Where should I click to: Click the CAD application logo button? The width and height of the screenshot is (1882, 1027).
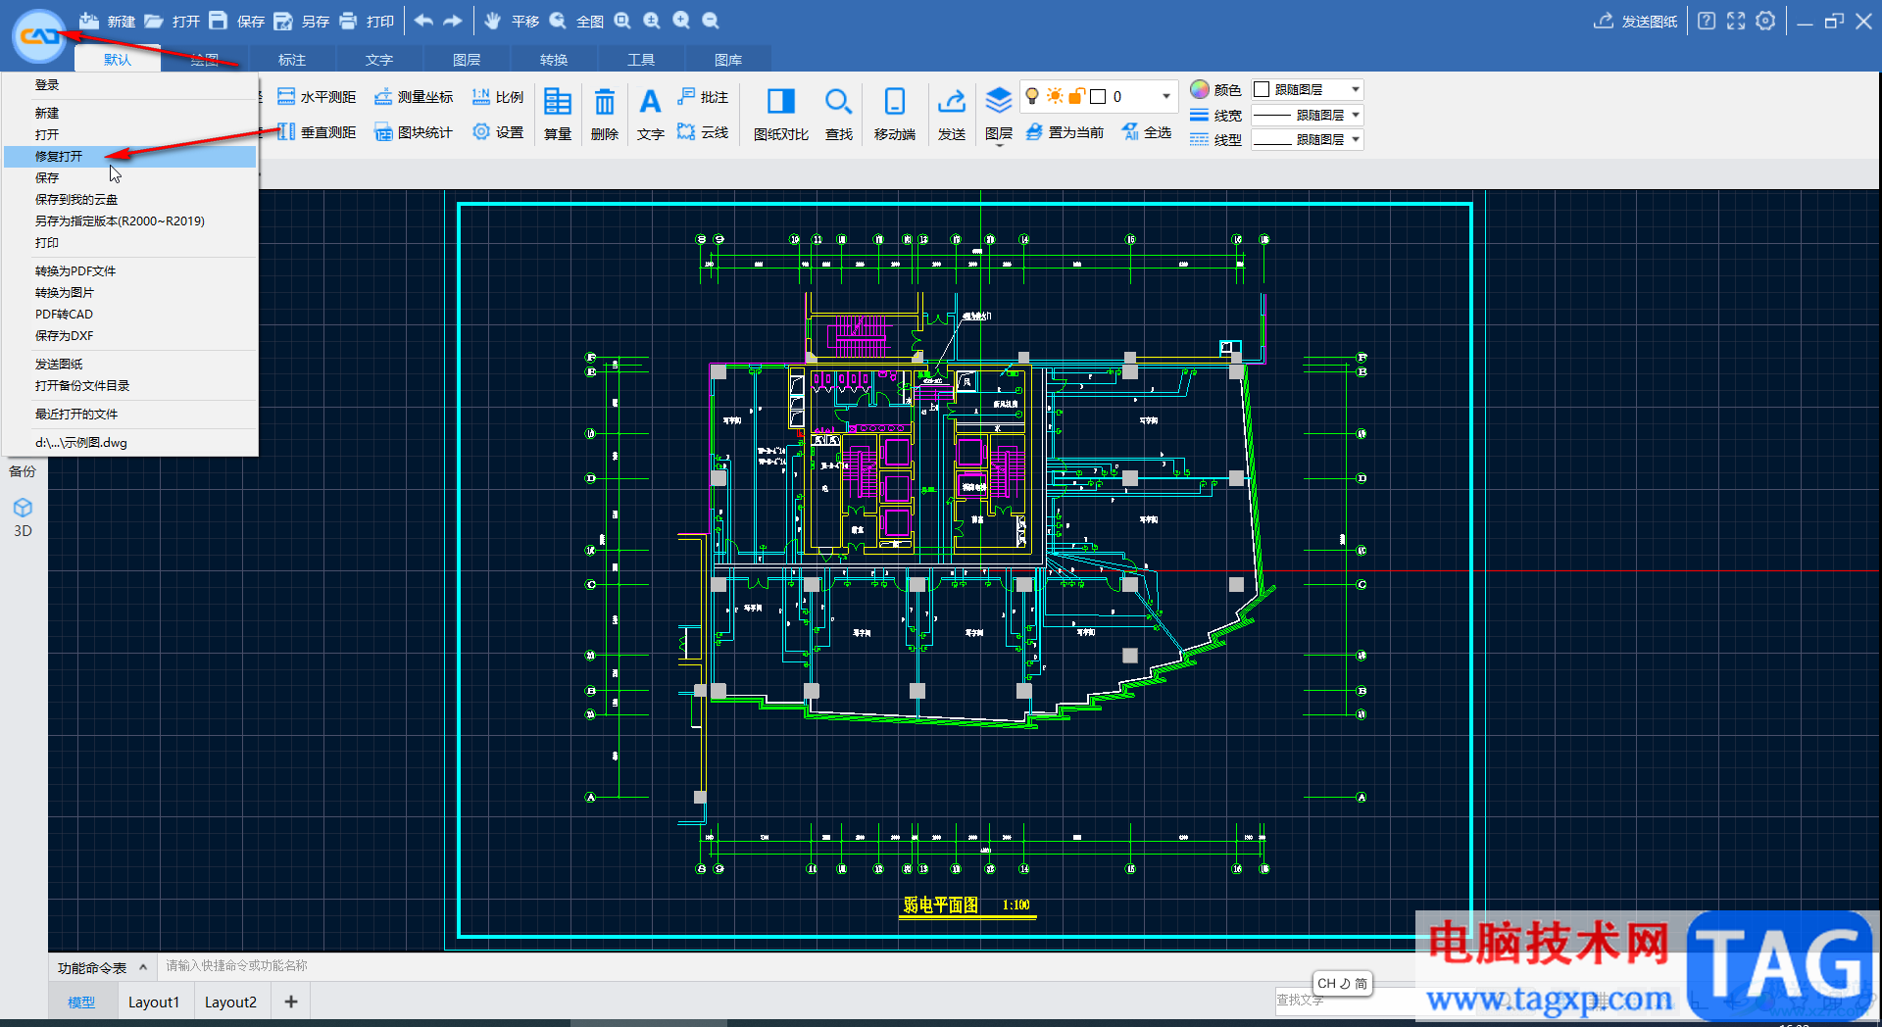[x=38, y=35]
